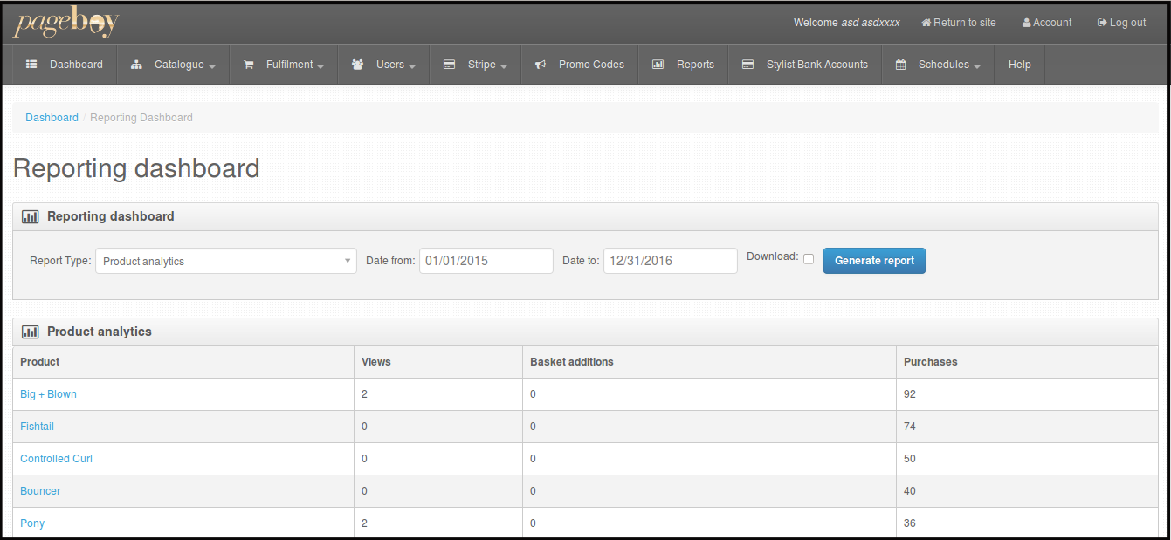1171x540 pixels.
Task: Open the Report Type dropdown
Action: [226, 261]
